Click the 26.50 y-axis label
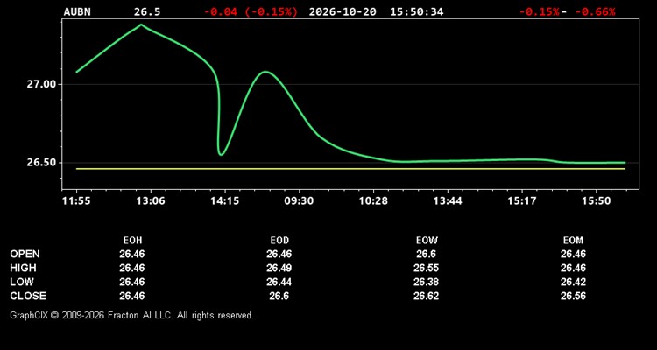 click(x=41, y=163)
